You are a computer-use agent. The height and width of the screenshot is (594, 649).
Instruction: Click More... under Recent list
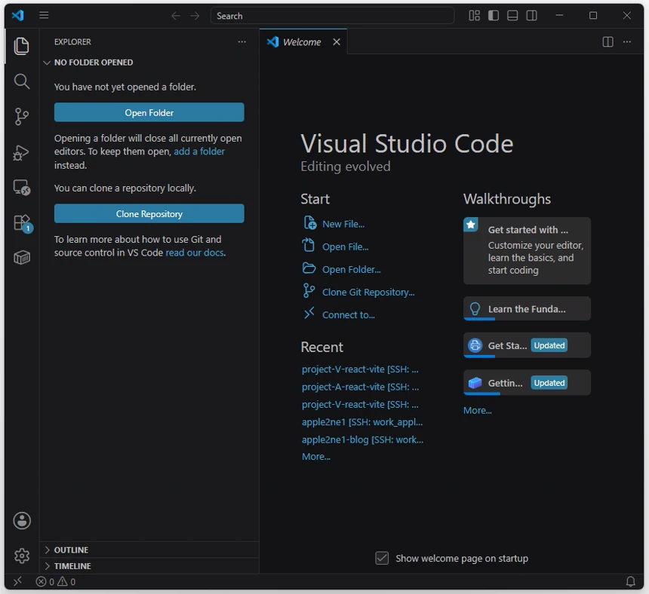[315, 457]
